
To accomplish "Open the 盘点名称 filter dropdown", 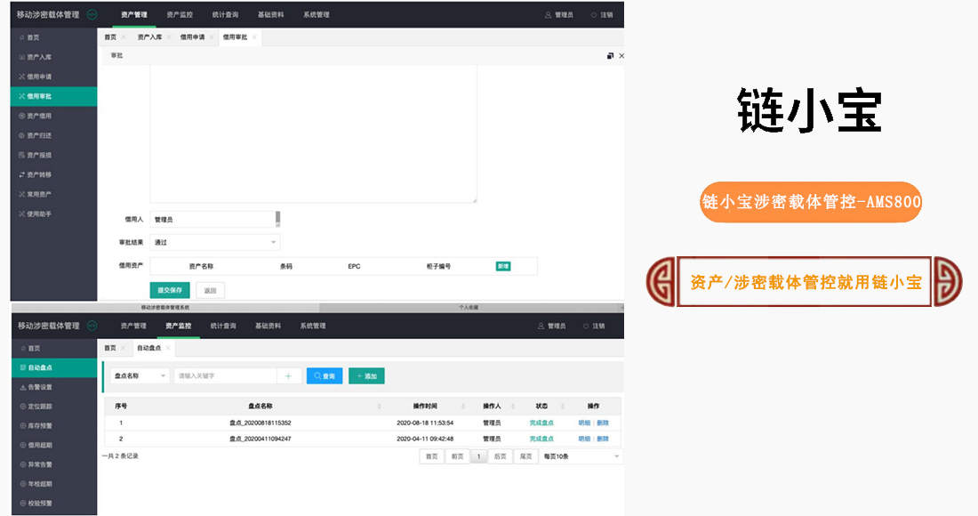I will pos(139,376).
